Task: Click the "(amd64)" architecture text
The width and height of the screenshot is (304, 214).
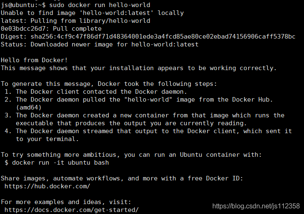Action: pos(29,107)
